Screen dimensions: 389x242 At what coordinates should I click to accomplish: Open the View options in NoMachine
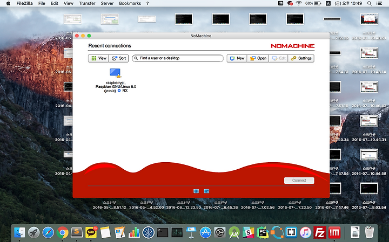coord(98,58)
